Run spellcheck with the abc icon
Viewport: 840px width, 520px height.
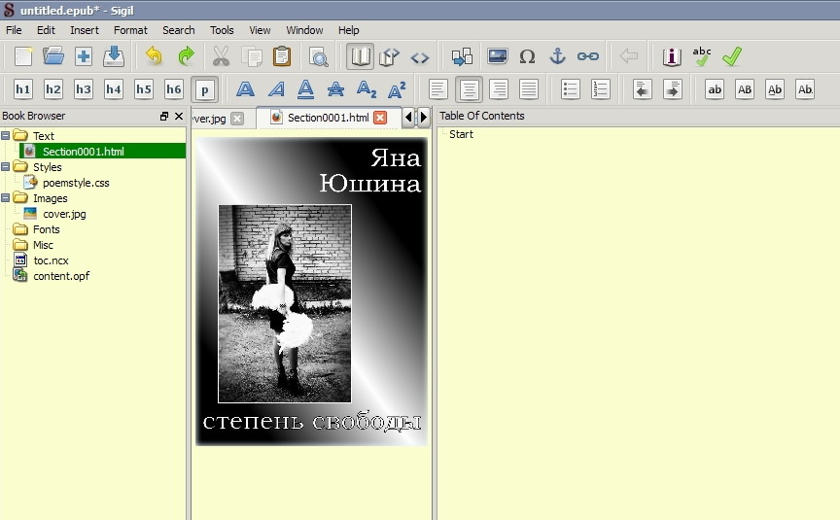click(702, 56)
